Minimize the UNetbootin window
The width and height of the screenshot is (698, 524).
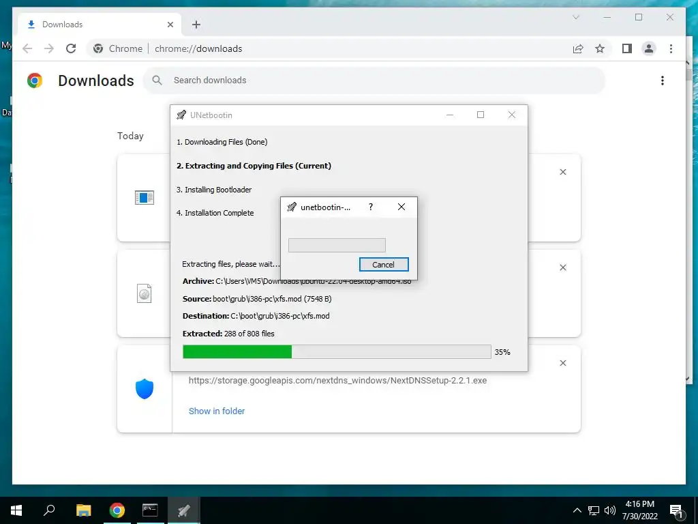(x=450, y=115)
